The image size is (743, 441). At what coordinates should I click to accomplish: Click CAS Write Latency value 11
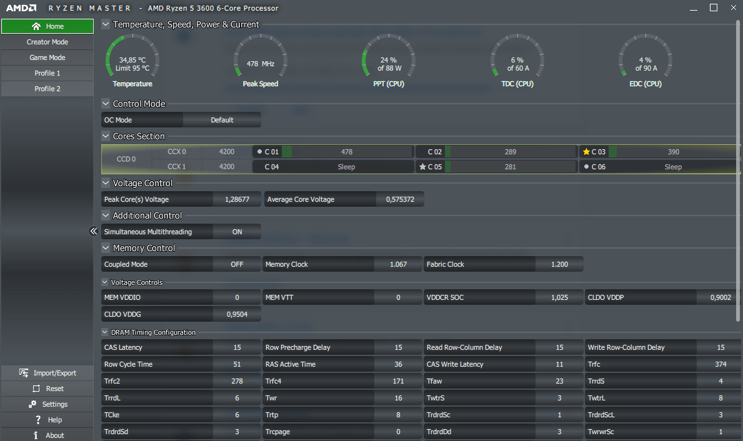pos(559,364)
